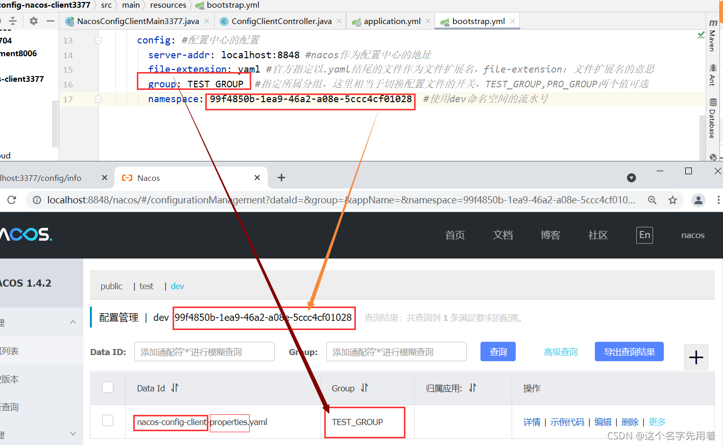The width and height of the screenshot is (723, 445).
Task: Click 'resources' in breadcrumb path
Action: coord(168,5)
